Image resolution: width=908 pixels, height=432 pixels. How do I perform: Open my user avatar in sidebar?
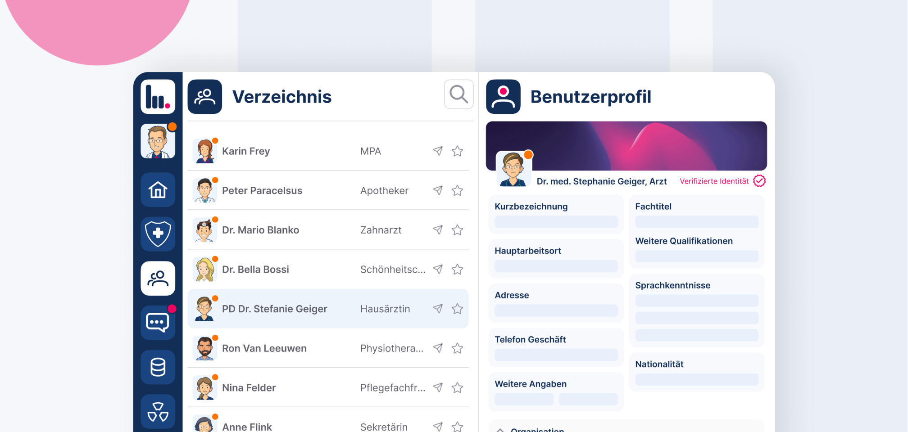tap(158, 142)
